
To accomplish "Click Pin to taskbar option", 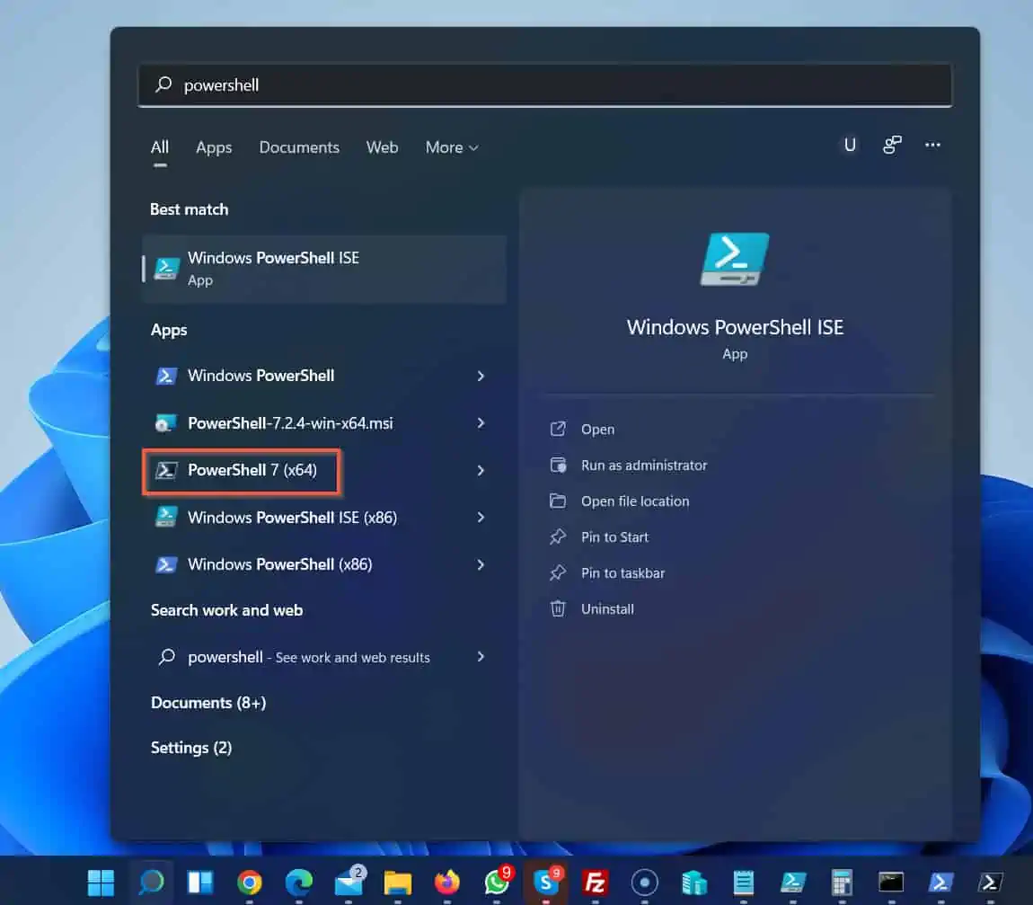I will 622,573.
